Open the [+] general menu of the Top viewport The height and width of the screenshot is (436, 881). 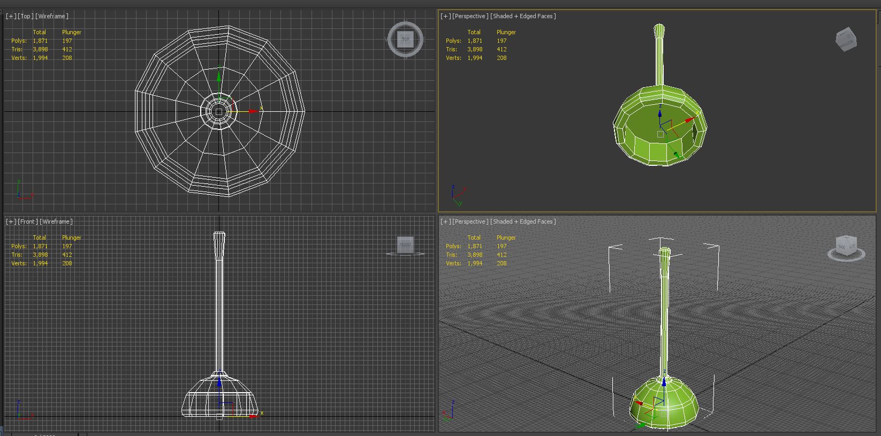pyautogui.click(x=11, y=16)
